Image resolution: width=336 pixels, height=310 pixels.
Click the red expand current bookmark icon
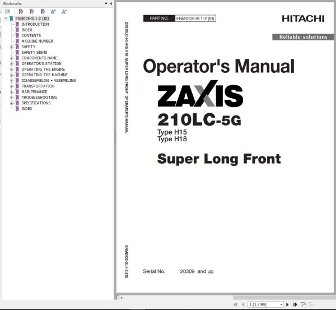point(21,12)
